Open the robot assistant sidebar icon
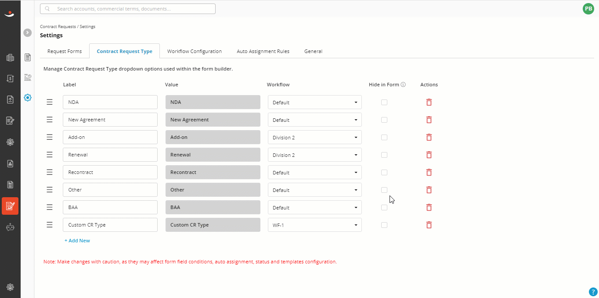599x298 pixels. pos(10,227)
